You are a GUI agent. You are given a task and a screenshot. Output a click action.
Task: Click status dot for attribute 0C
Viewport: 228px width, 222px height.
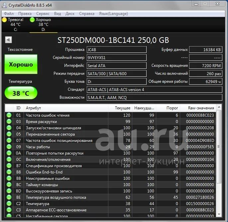pyautogui.click(x=9, y=159)
